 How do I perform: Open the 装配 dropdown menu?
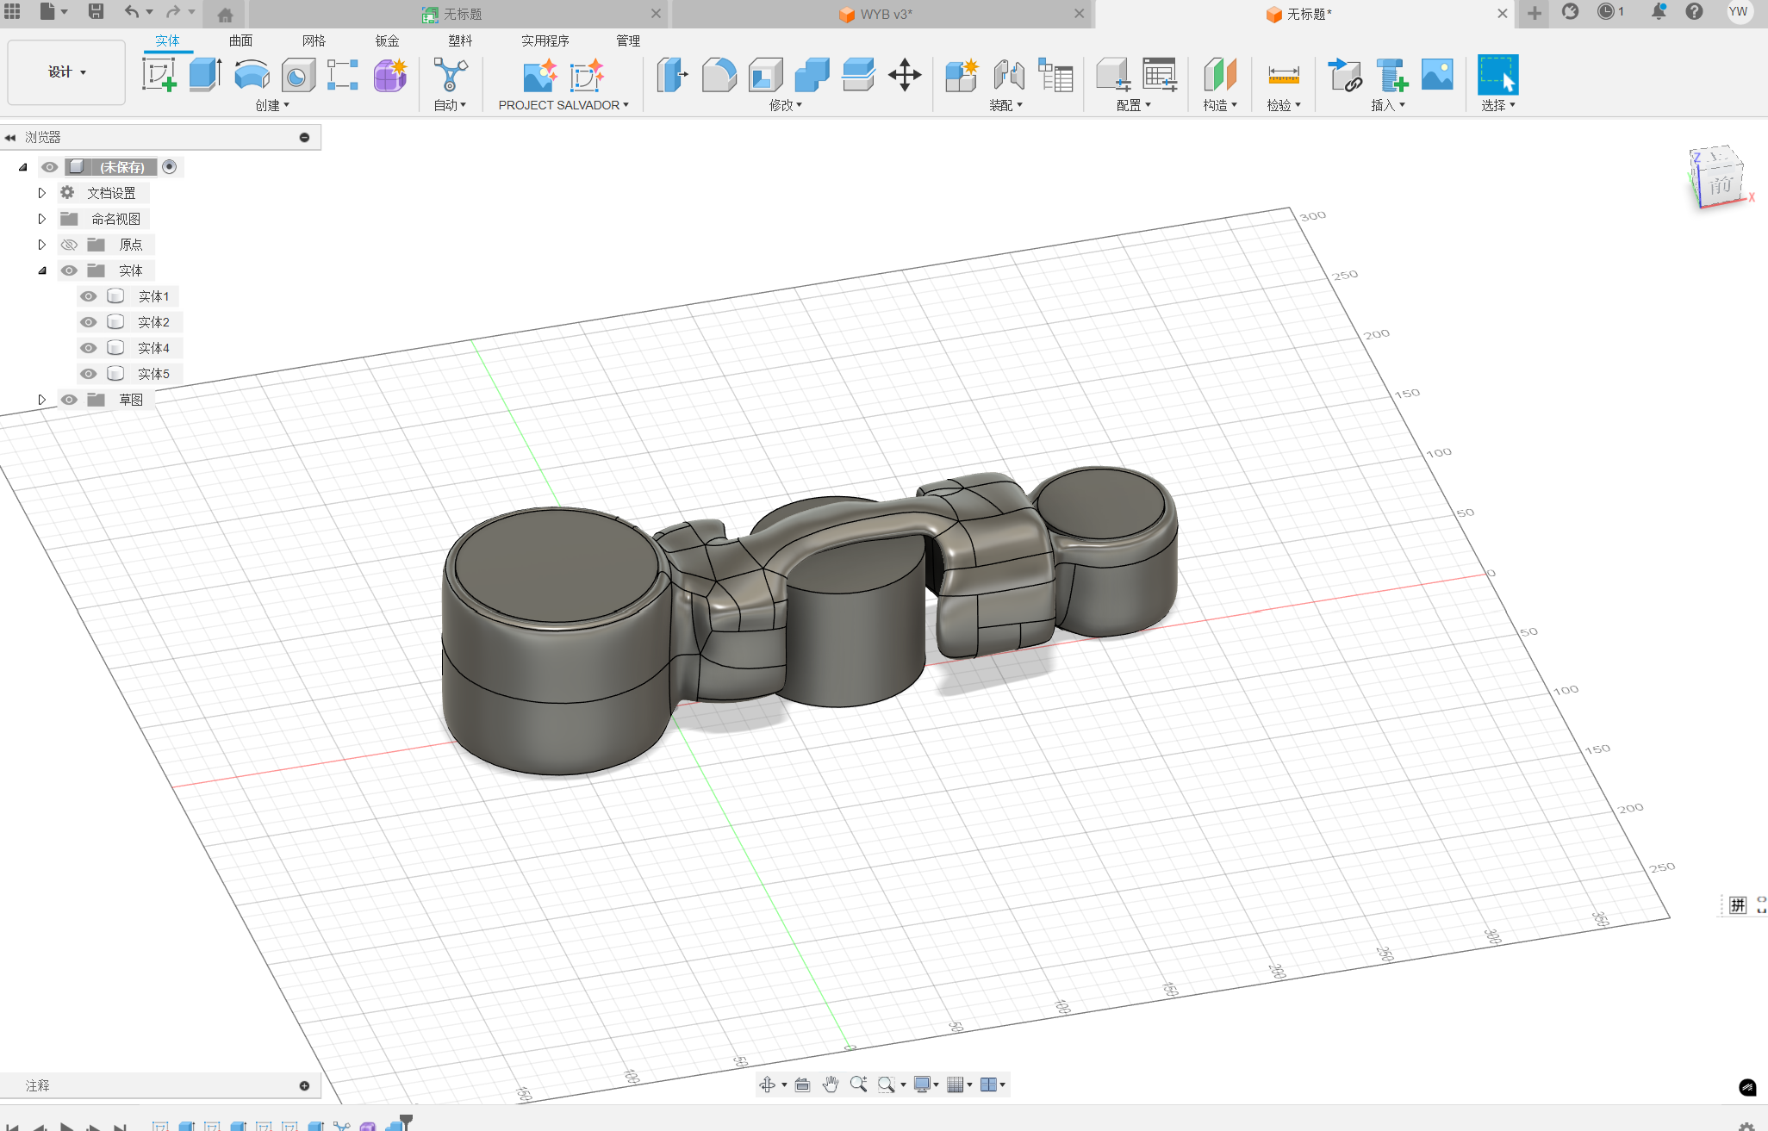pyautogui.click(x=1005, y=105)
